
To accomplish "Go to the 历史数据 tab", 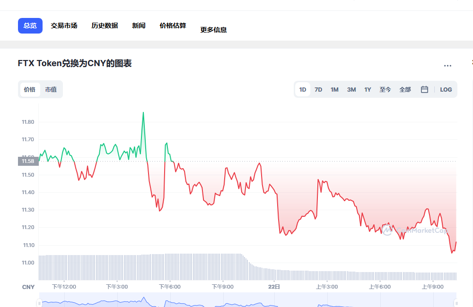I will 105,26.
